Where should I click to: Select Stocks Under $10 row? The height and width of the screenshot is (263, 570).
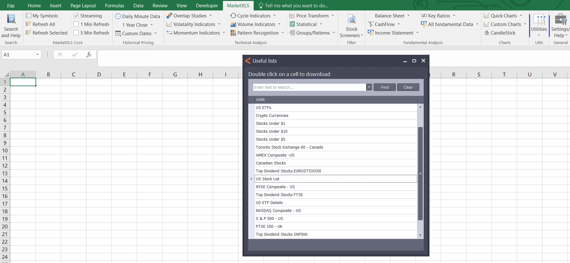pyautogui.click(x=336, y=131)
